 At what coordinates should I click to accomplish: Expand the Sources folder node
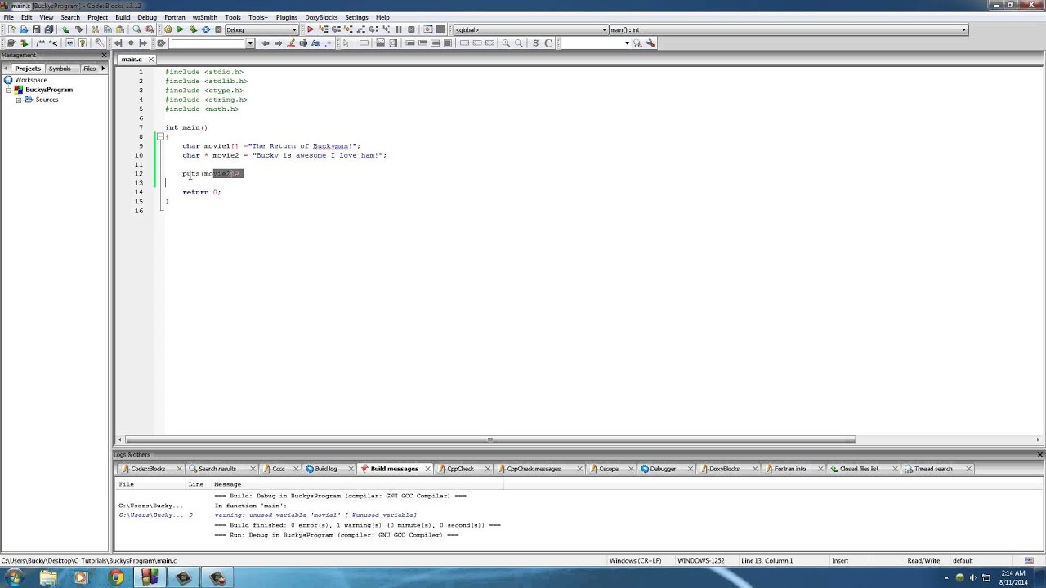18,100
